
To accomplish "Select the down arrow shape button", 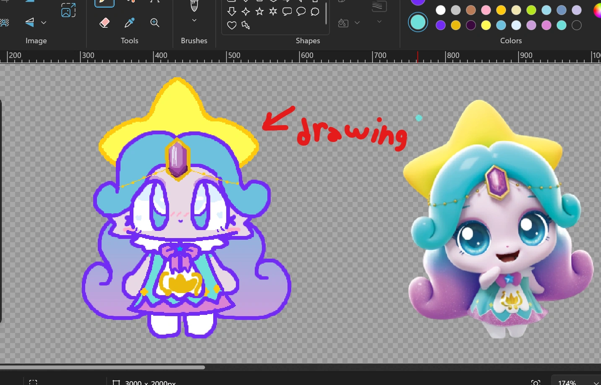I will tap(232, 11).
